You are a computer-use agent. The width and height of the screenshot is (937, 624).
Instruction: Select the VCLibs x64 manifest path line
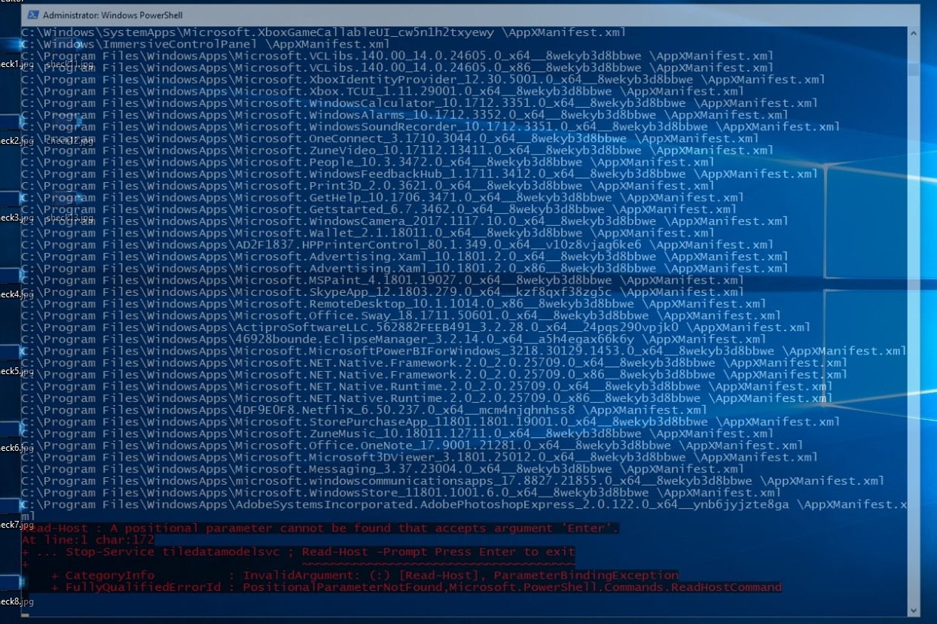click(x=397, y=56)
